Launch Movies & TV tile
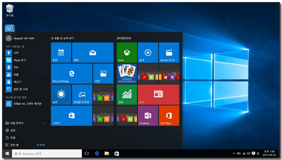This screenshot has height=160, width=282. 169,53
